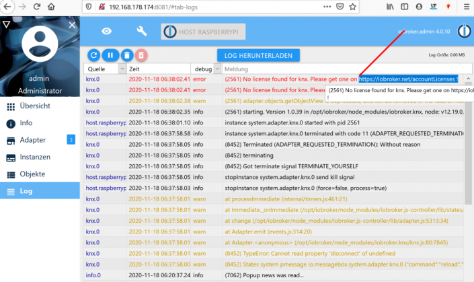Expand the Quelle source filter dropdown
Viewport: 474px width, 282px height.
coord(122,69)
